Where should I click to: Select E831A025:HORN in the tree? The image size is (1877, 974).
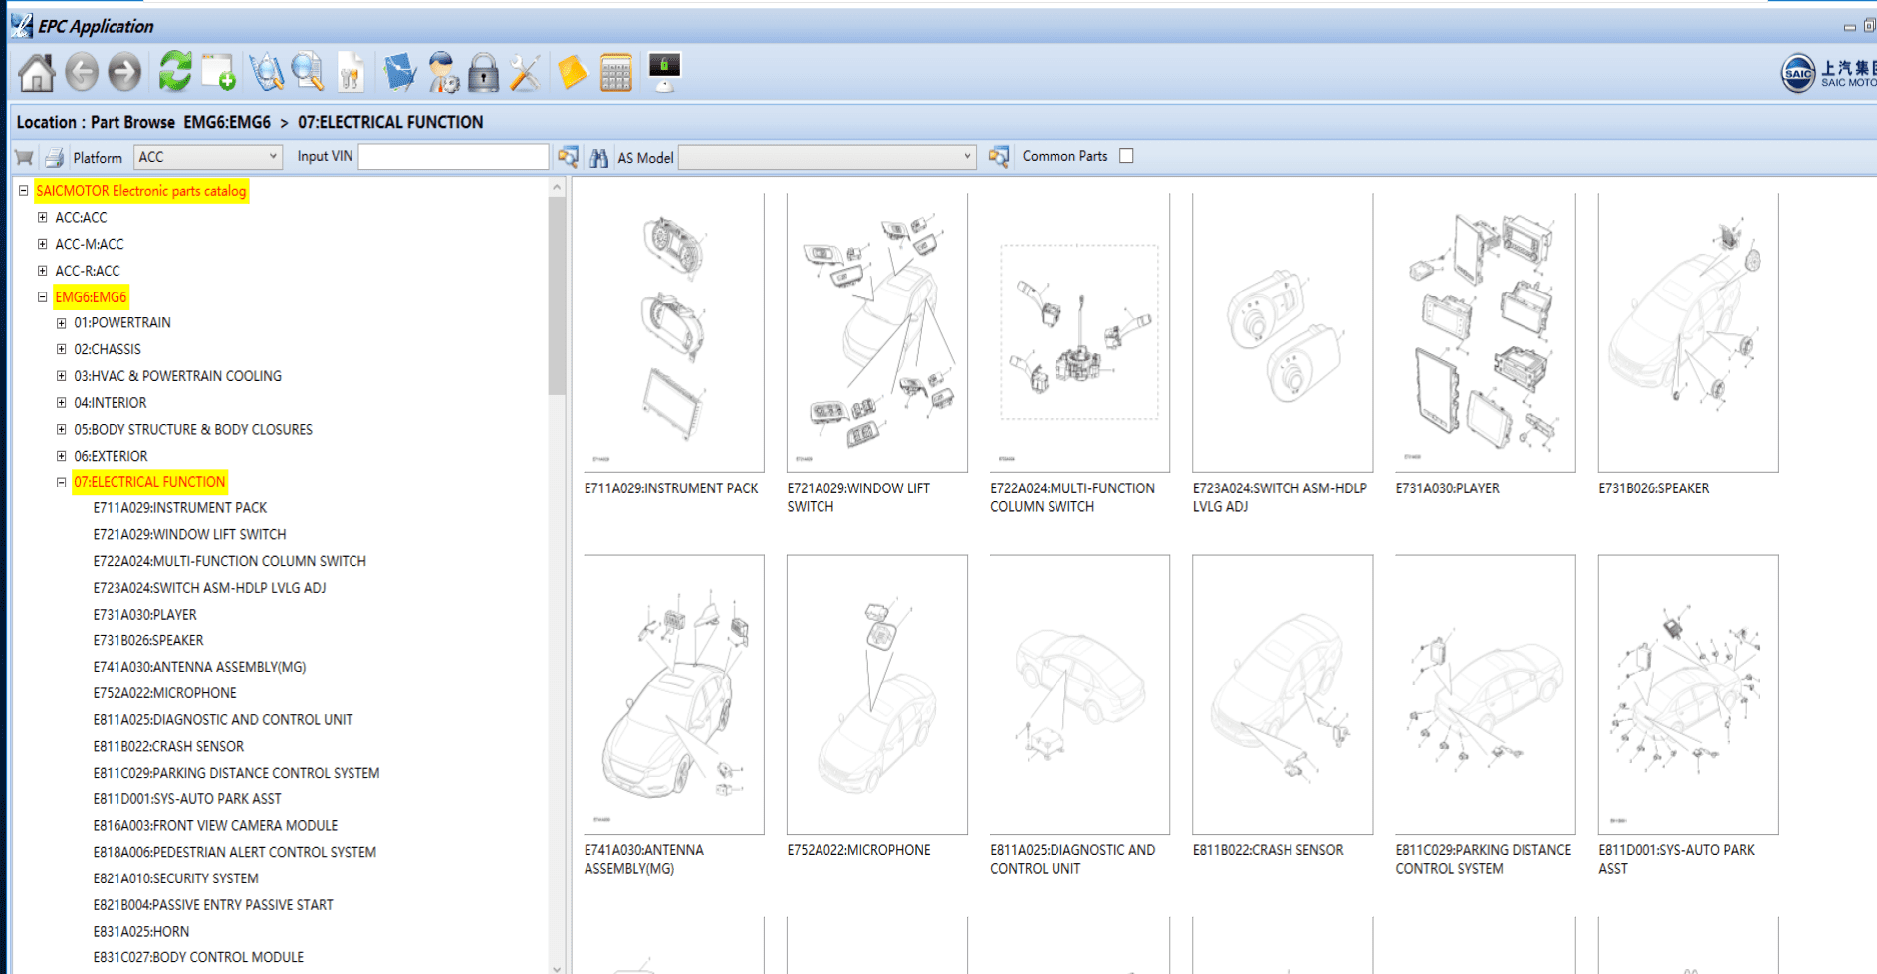141,931
